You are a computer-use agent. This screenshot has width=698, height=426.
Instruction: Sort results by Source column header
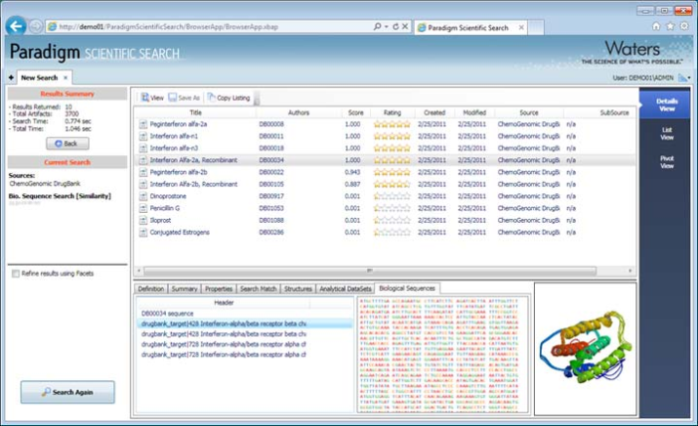(x=529, y=112)
